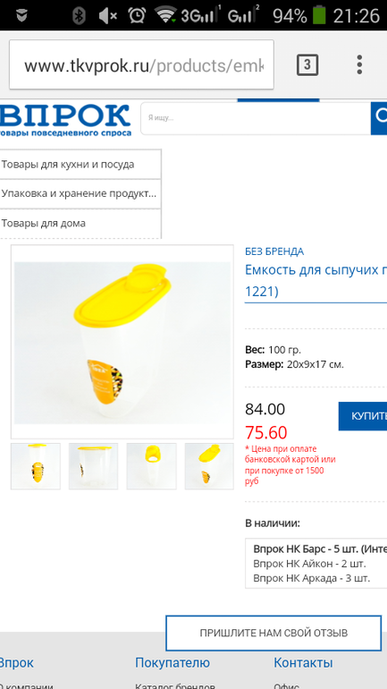Click the blue Купить buy button

(363, 416)
